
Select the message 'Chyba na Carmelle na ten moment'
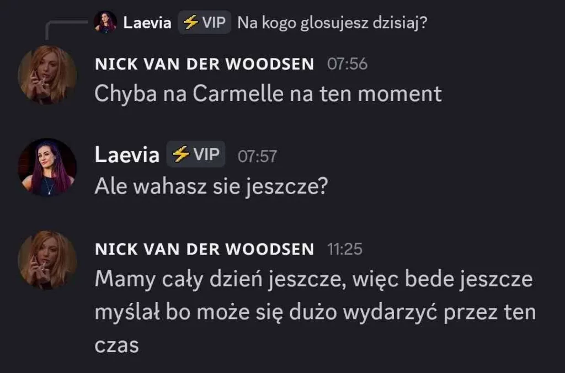[x=268, y=94]
